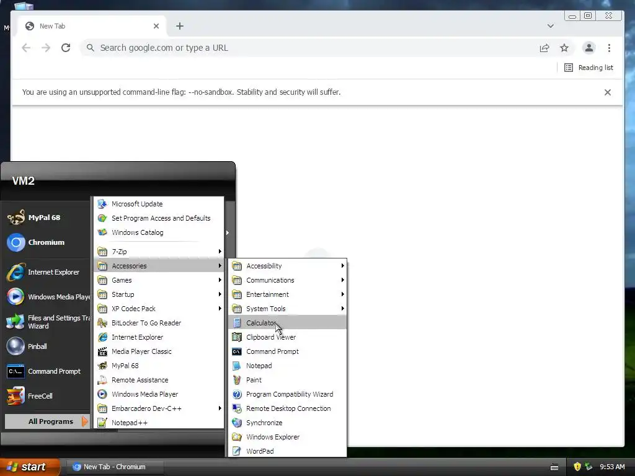Open Internet Explorer in Start menu left pane
The height and width of the screenshot is (476, 635).
[47, 272]
